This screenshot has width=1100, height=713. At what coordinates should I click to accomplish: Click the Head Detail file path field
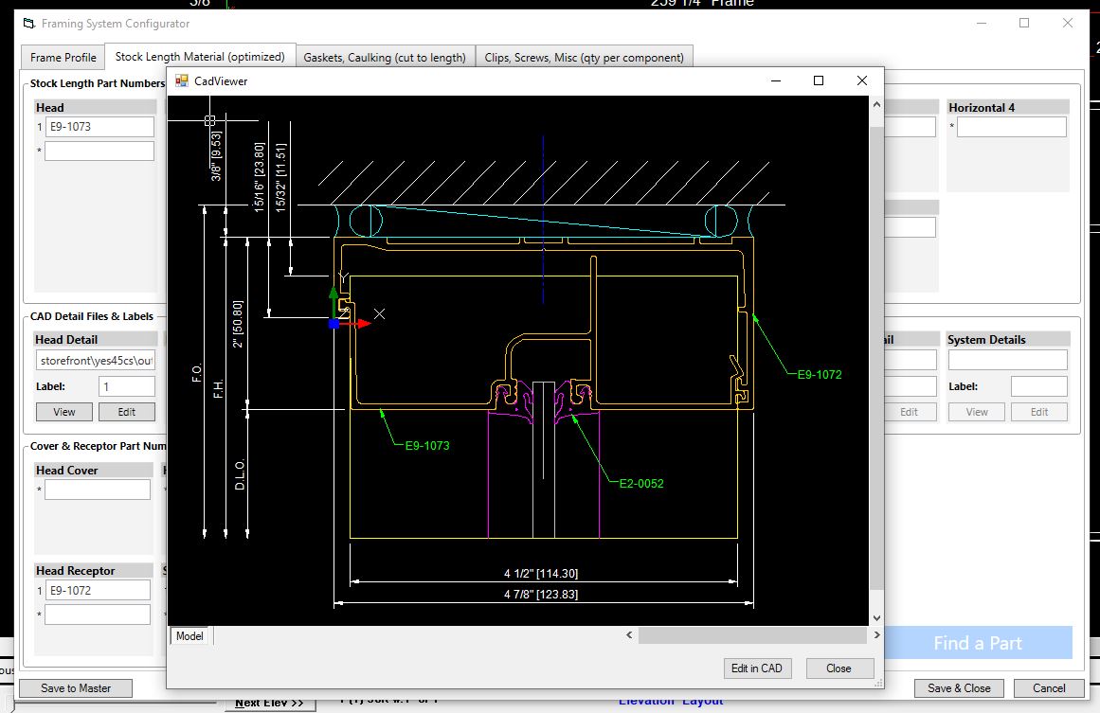[96, 361]
